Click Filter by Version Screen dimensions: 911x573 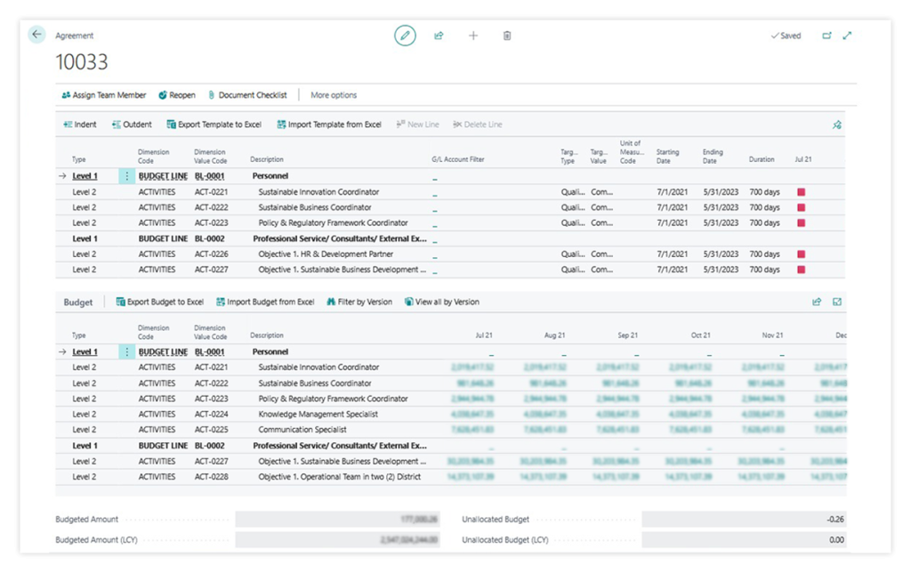pos(359,302)
